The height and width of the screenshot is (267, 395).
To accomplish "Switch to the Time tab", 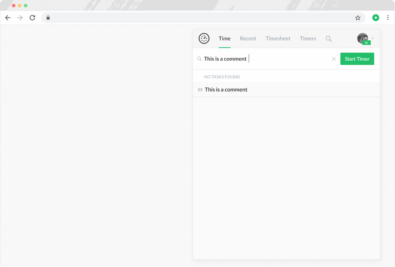I will [x=224, y=38].
